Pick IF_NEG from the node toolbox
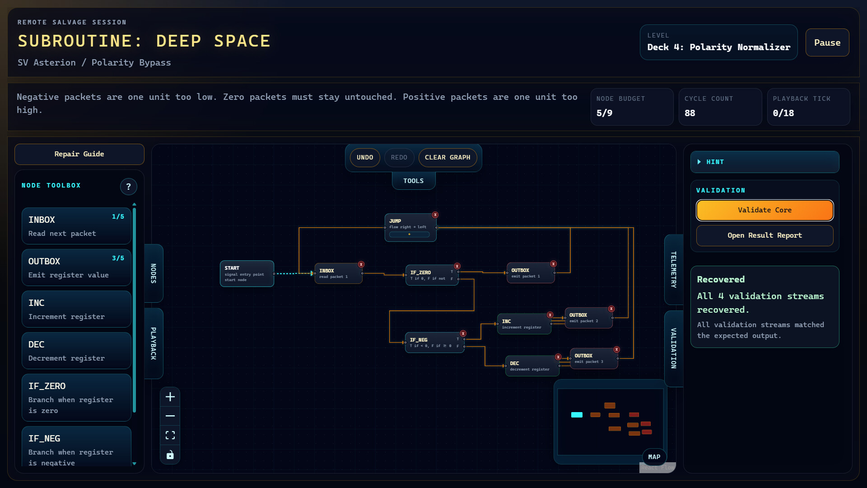The height and width of the screenshot is (488, 867). [x=76, y=447]
